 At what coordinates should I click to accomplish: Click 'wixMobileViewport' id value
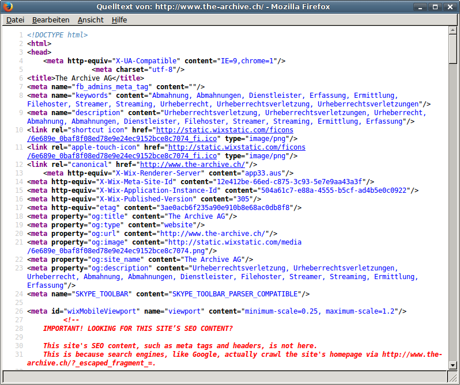click(x=102, y=311)
